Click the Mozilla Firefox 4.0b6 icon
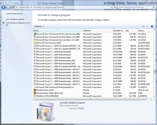Screen dimensions: 157x125 (x=35, y=93)
